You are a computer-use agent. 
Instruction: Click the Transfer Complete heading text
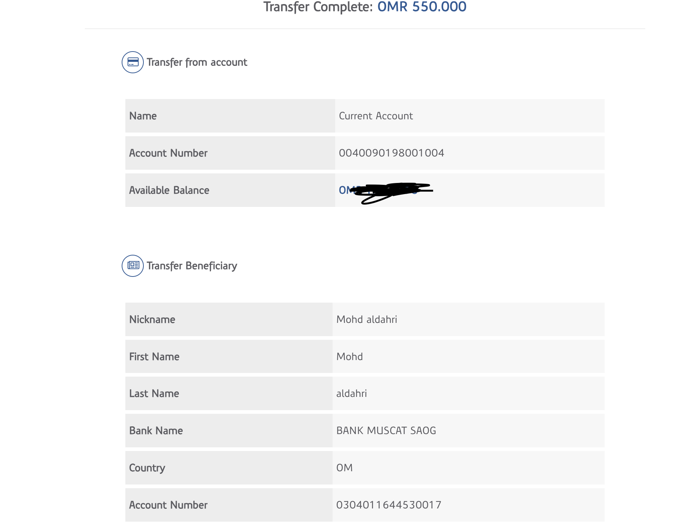tap(318, 7)
